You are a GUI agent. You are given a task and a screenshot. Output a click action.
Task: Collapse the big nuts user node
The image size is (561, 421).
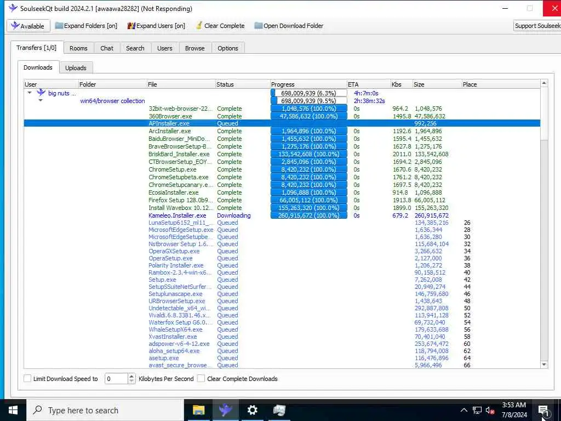pos(30,93)
